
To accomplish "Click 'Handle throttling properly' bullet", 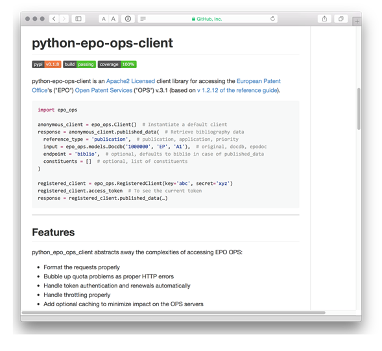I will coord(77,295).
